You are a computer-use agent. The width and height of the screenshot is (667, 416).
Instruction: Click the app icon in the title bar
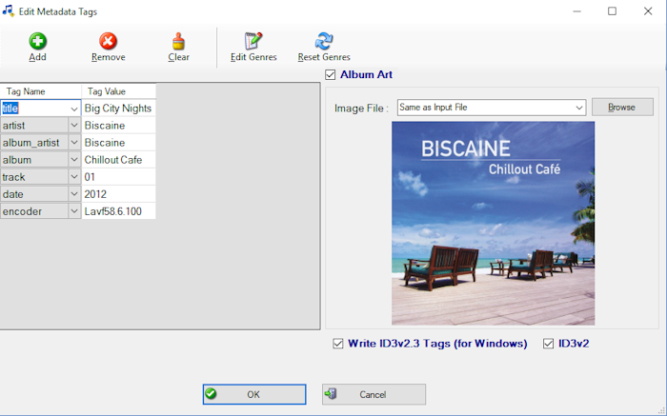10,10
